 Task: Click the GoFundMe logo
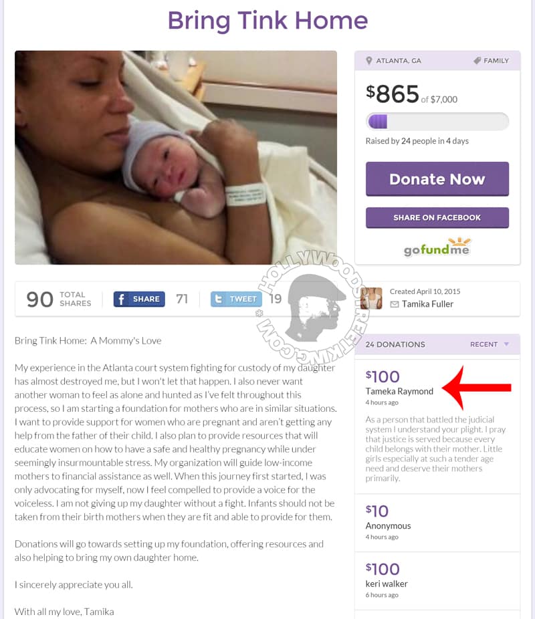[437, 248]
